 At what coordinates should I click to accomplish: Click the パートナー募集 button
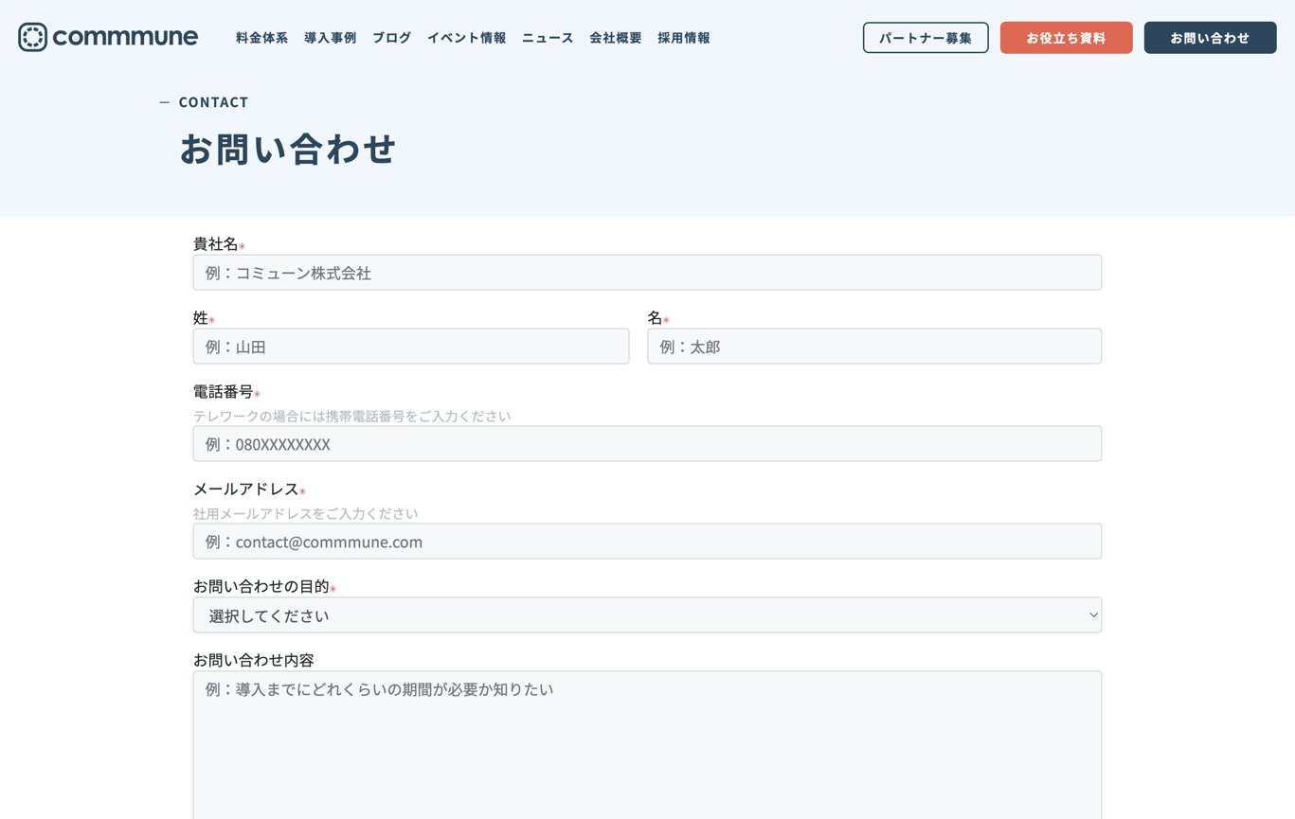click(926, 38)
